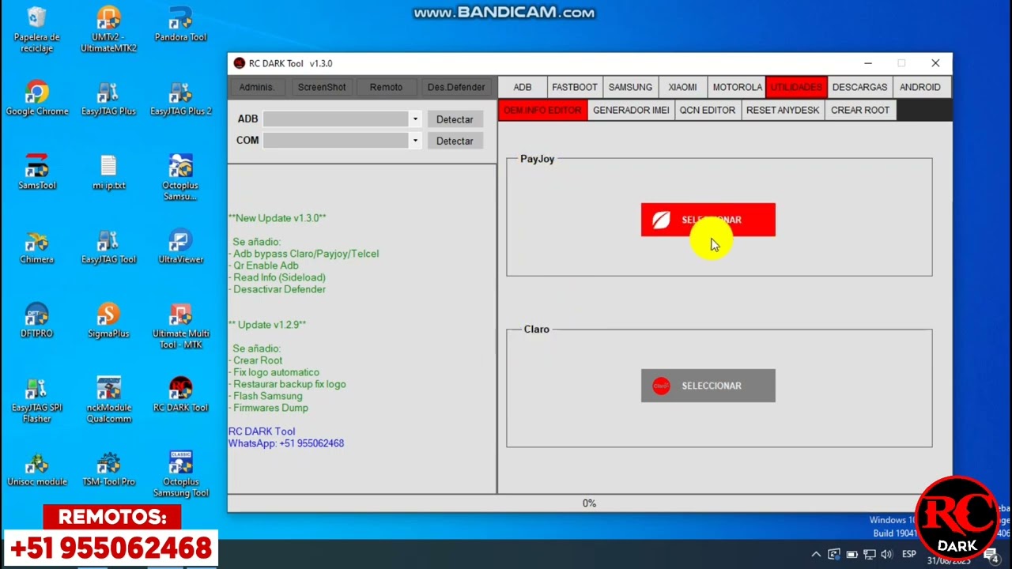Open the EasyJTAG Plus desktop icon
1012x569 pixels.
pos(108,99)
